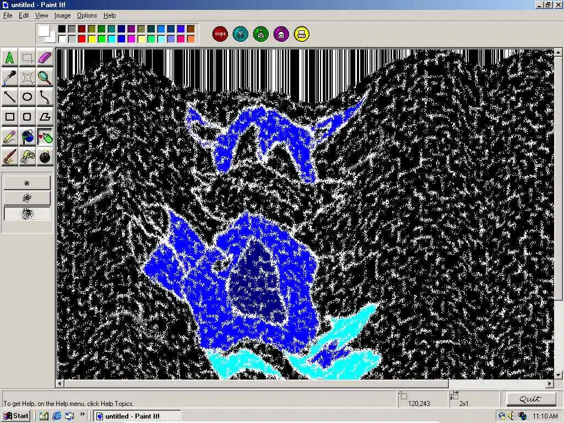This screenshot has width=564, height=423.
Task: Select the free-form star selection tool
Action: 28,77
